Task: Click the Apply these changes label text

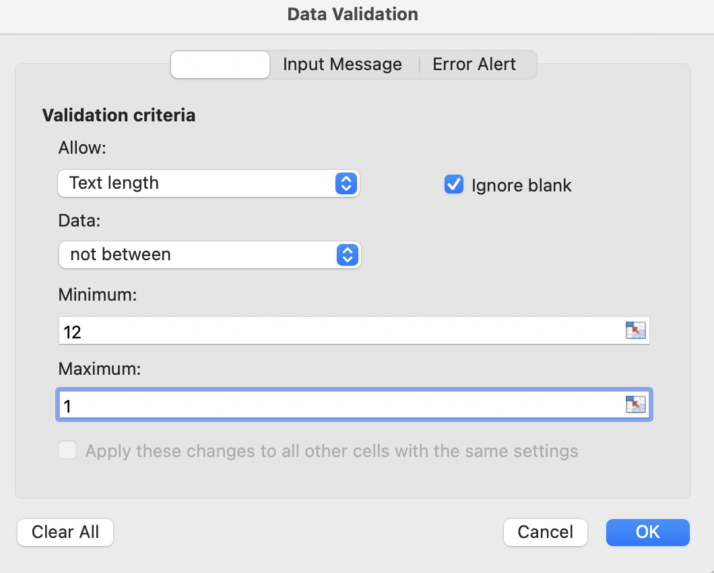Action: pyautogui.click(x=331, y=451)
